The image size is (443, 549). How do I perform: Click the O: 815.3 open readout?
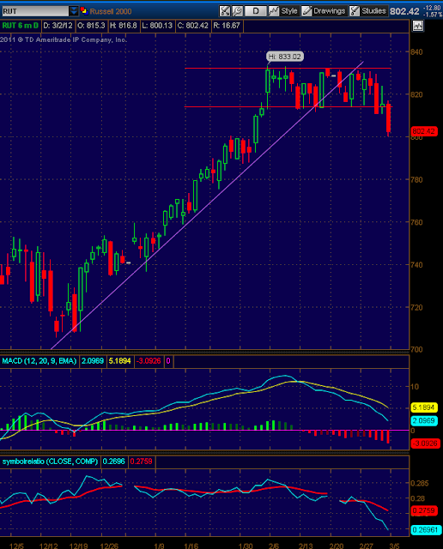91,26
